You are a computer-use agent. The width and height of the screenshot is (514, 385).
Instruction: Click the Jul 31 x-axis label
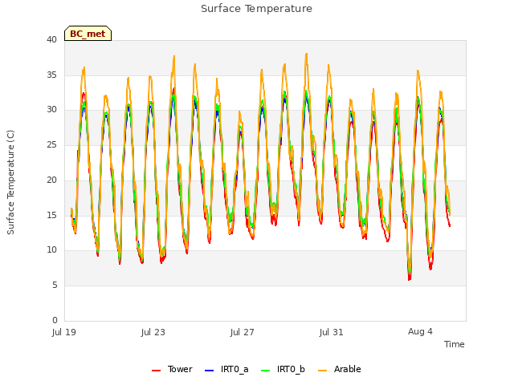pyautogui.click(x=331, y=332)
